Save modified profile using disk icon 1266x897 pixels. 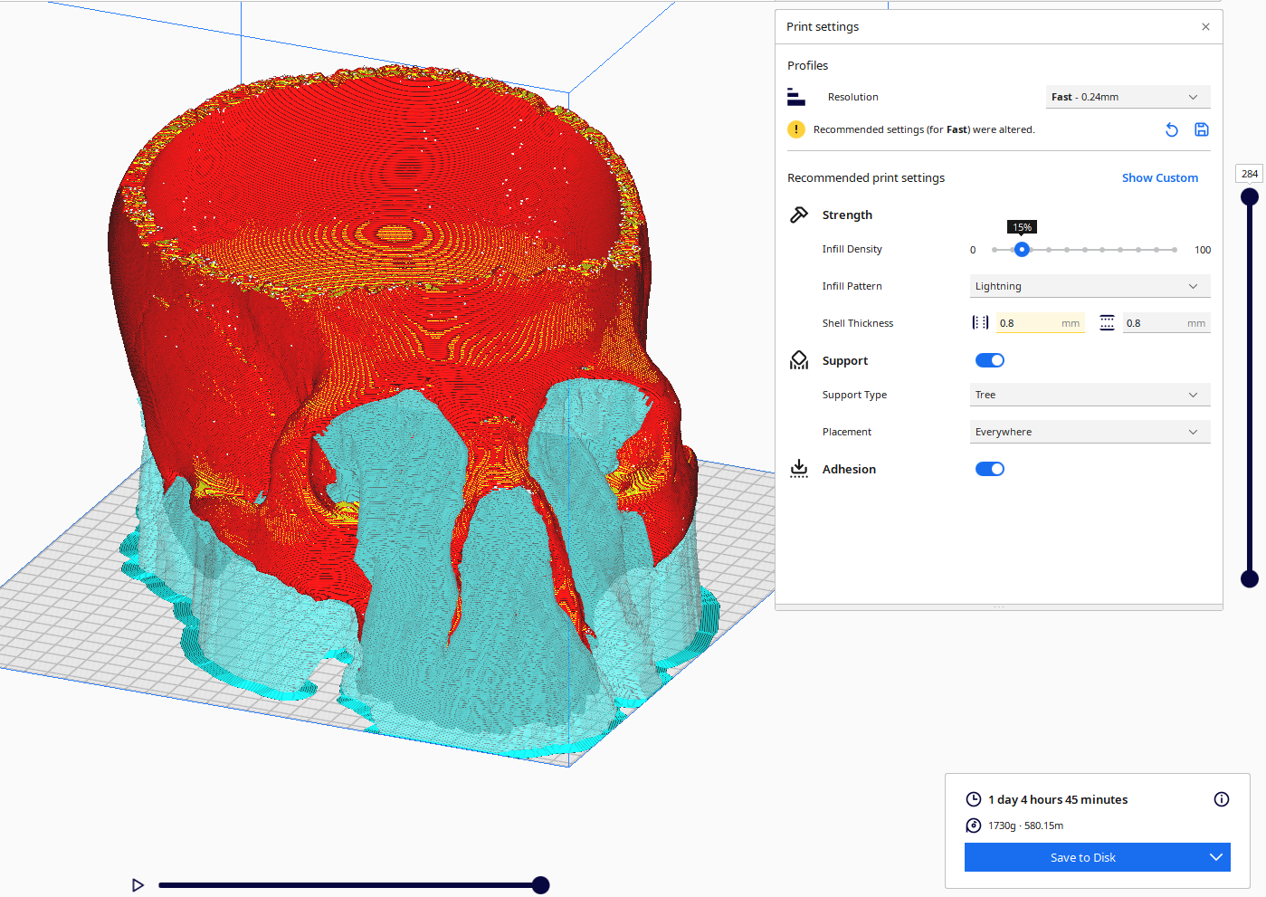(x=1201, y=129)
